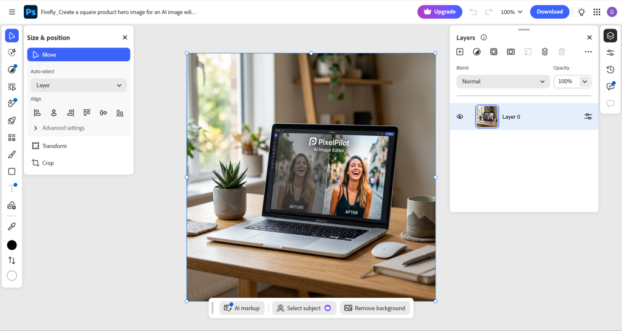Click the blue Move button
Image resolution: width=622 pixels, height=331 pixels.
click(x=78, y=55)
